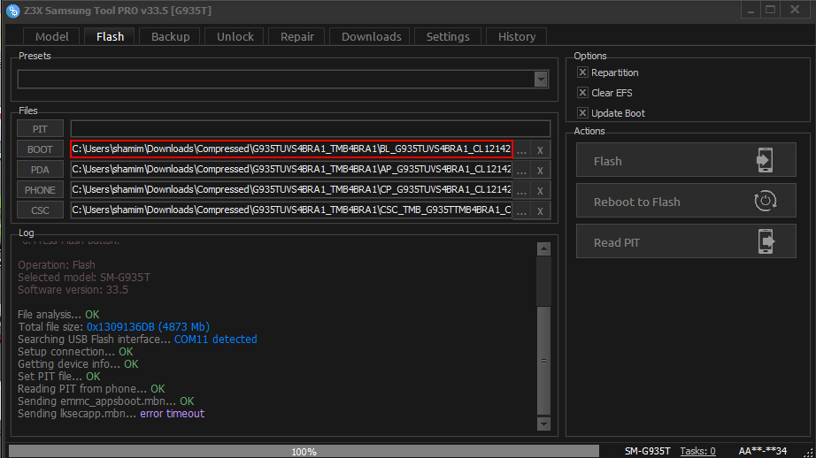Clear the PDA file with its x button
Image resolution: width=816 pixels, height=458 pixels.
[540, 170]
